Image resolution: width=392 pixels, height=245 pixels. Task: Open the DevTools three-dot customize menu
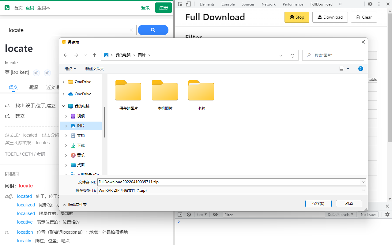tap(379, 4)
